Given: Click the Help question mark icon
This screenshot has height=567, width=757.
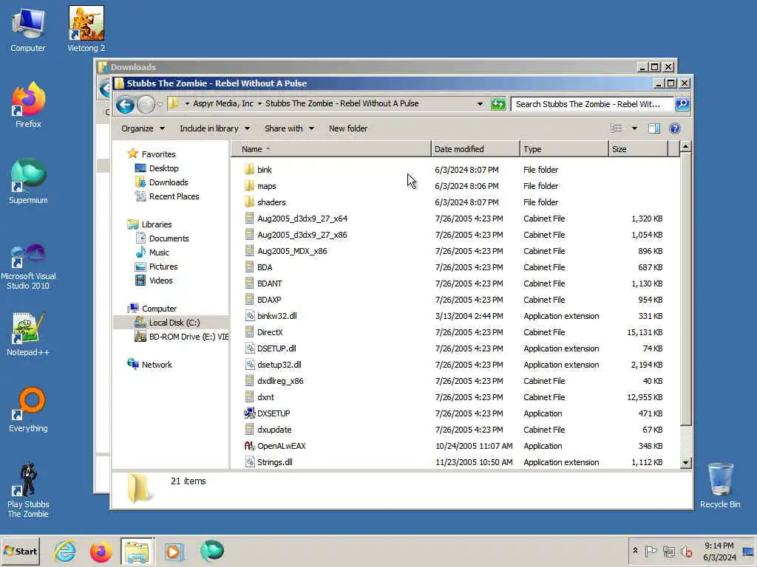Looking at the screenshot, I should (x=675, y=128).
